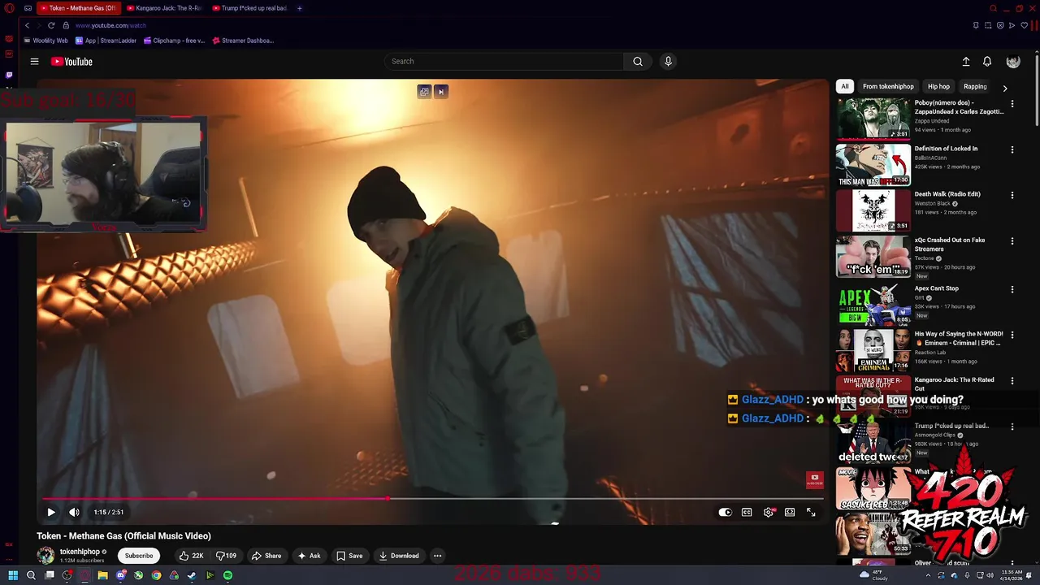Open options for Death Walk (Radio Edit)
The height and width of the screenshot is (585, 1040).
coord(1012,195)
